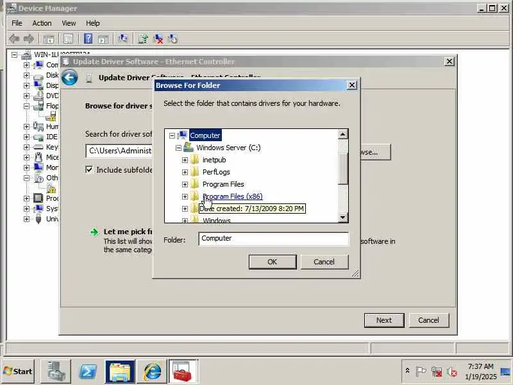
Task: Click Let me pick from a list link
Action: pyautogui.click(x=128, y=232)
